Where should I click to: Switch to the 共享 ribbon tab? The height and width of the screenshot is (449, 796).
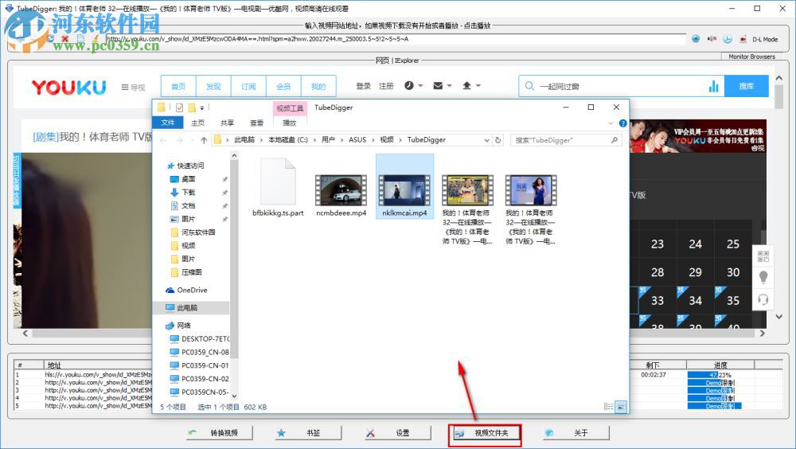pos(227,123)
